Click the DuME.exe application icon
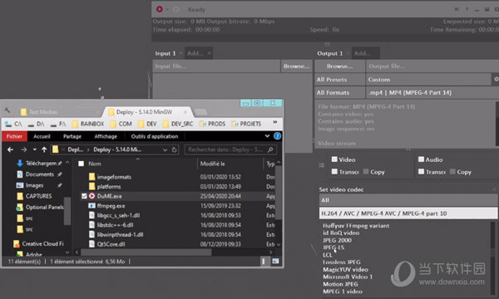Viewport: 499px width, 299px height. pyautogui.click(x=91, y=196)
